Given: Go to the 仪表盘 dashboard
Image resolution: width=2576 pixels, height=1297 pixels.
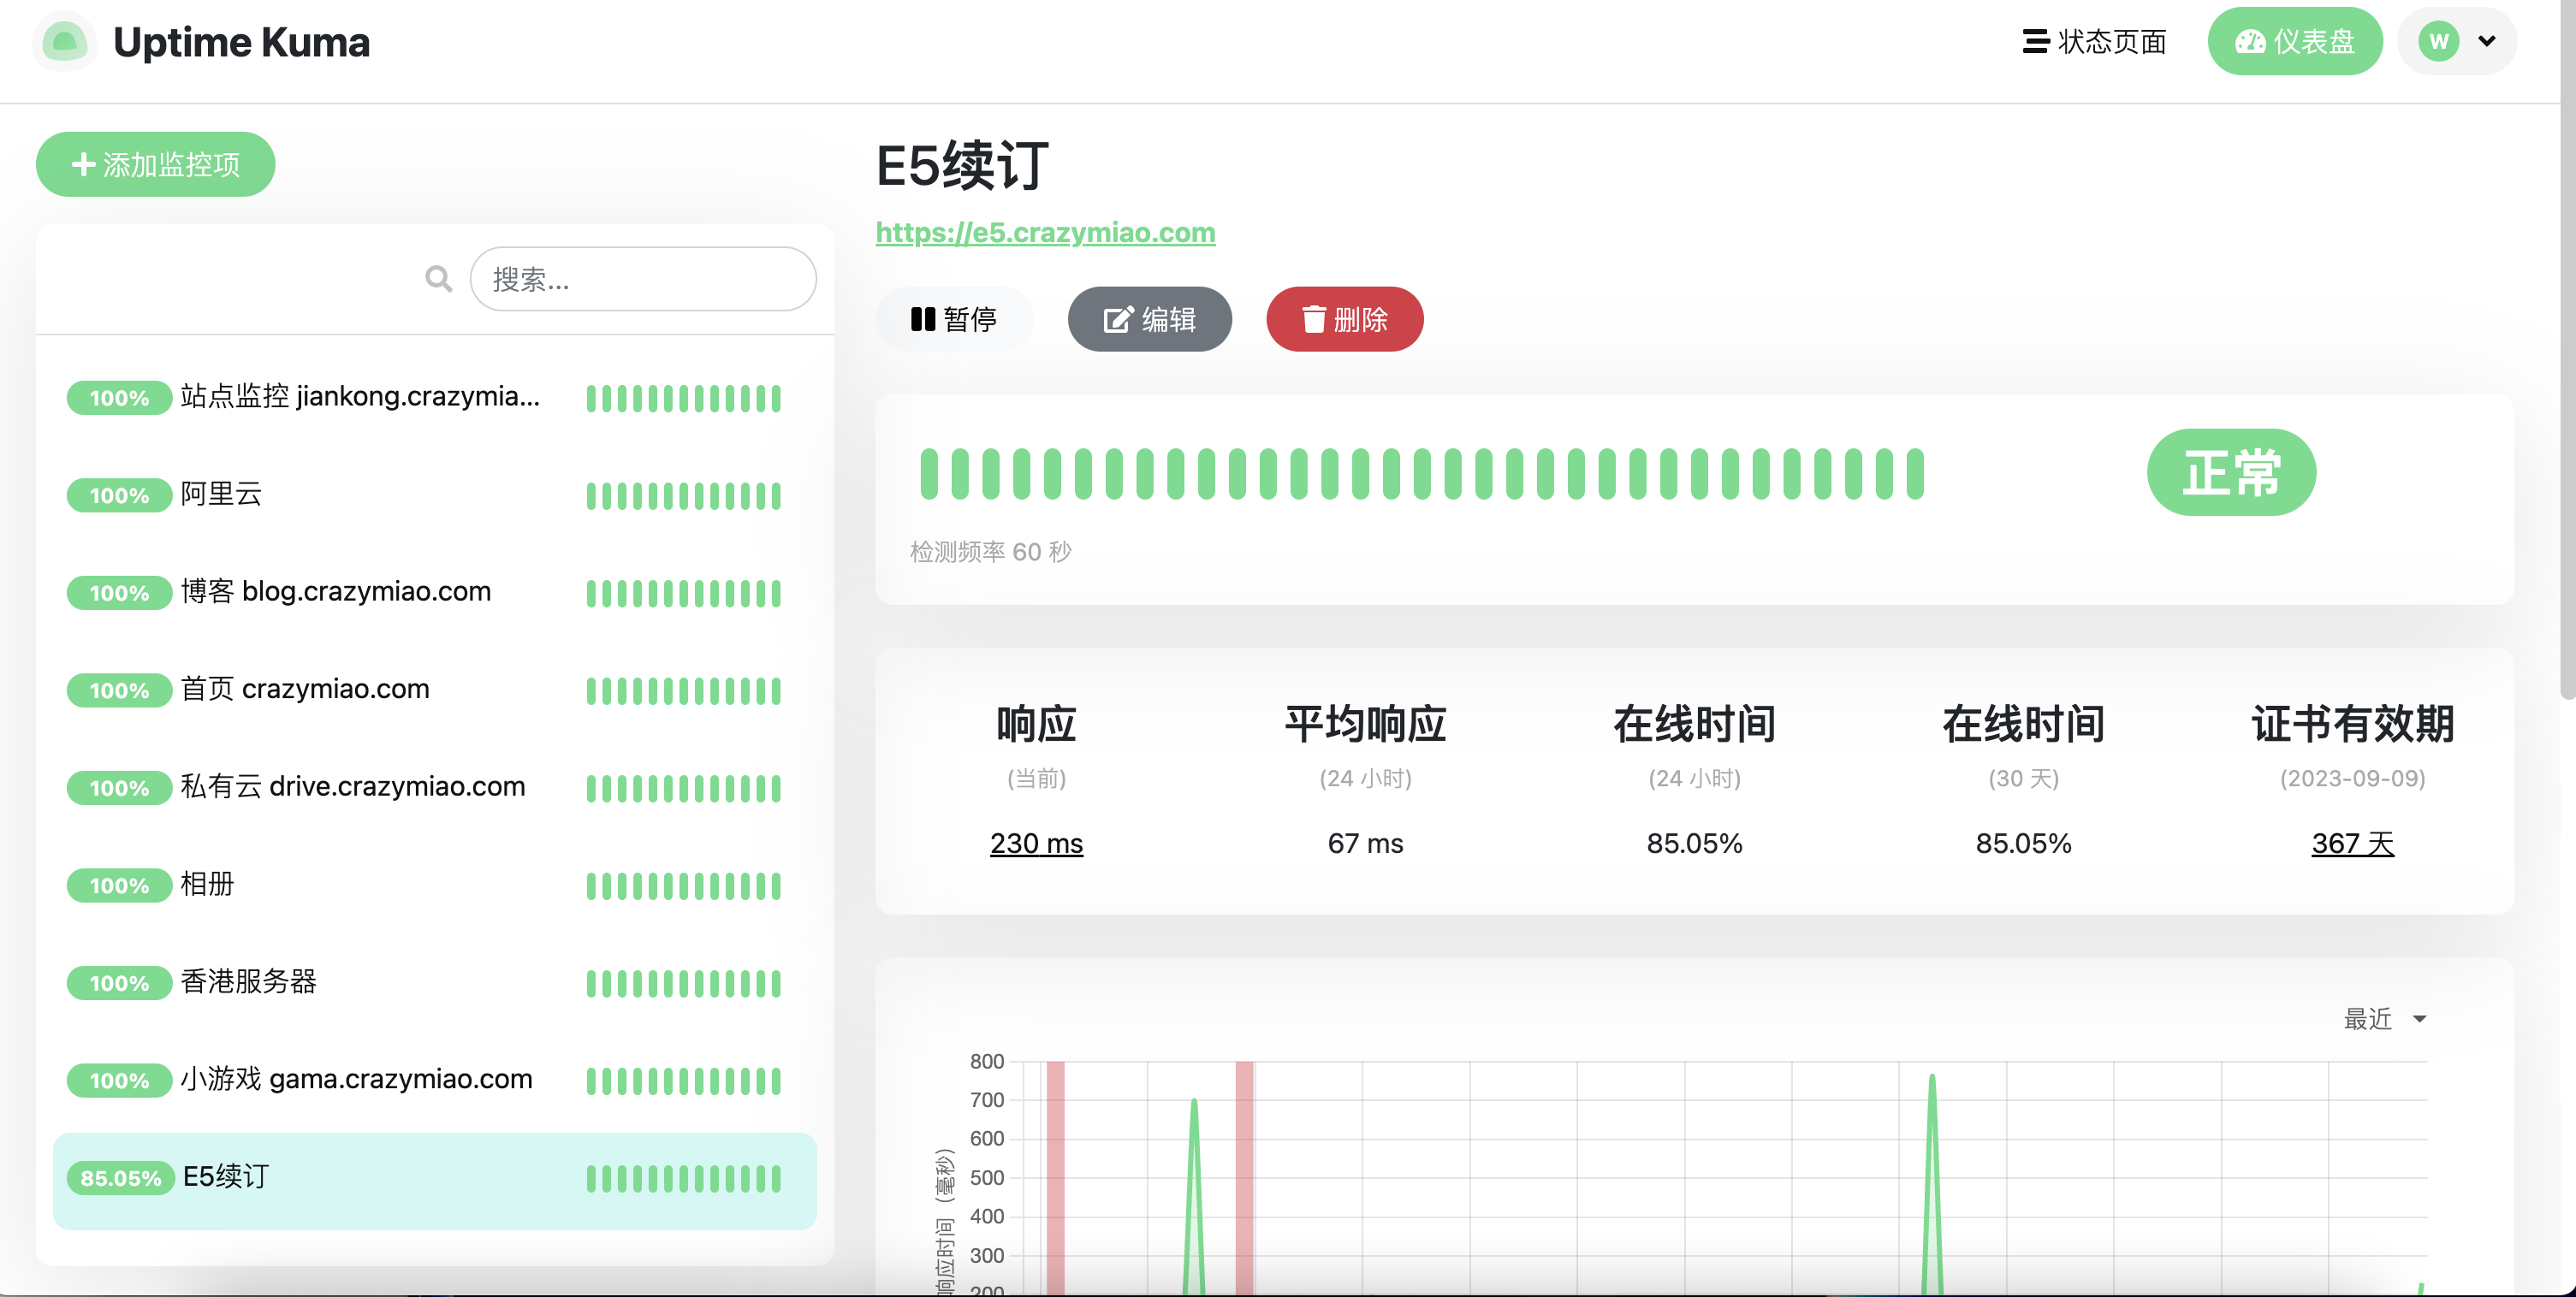Looking at the screenshot, I should click(x=2295, y=41).
